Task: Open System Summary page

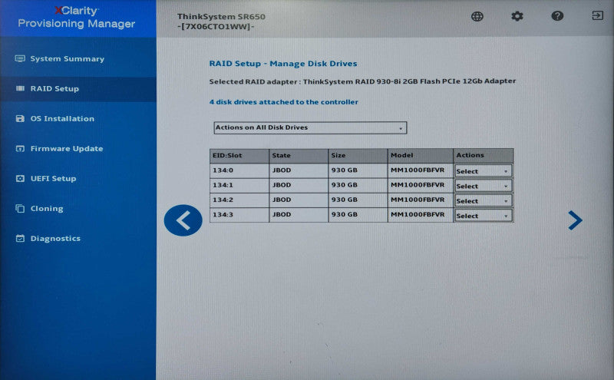Action: 68,59
